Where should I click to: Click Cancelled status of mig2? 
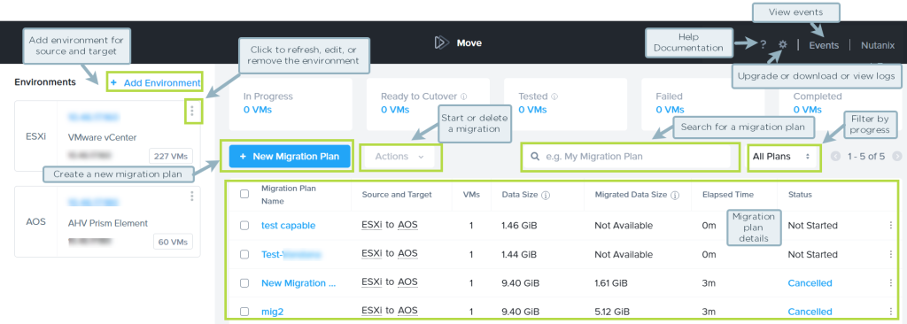click(x=810, y=312)
